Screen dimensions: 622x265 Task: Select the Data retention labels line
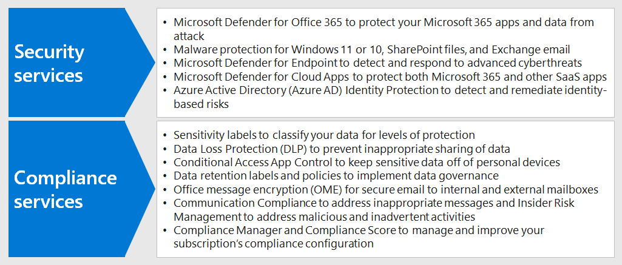(x=336, y=176)
